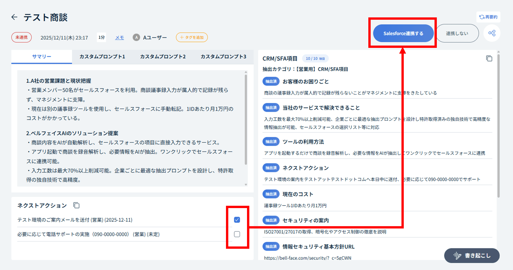Image resolution: width=513 pixels, height=270 pixels.
Task: Copy CRM/SFA項目 with the copy icon
Action: (x=489, y=59)
